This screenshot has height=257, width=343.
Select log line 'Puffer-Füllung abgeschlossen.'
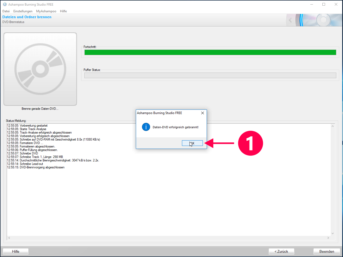tap(32, 150)
